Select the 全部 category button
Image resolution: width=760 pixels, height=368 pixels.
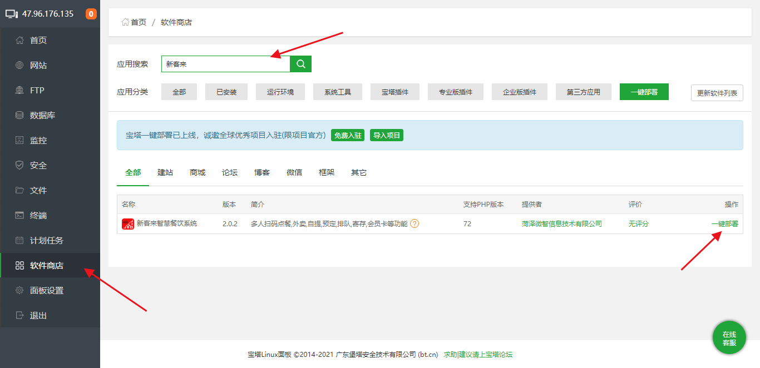(x=179, y=92)
